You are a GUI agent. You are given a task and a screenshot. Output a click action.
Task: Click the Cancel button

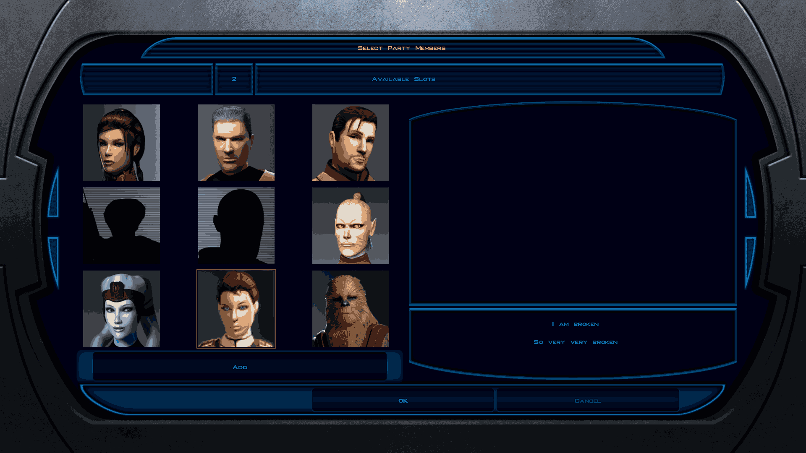coord(587,401)
